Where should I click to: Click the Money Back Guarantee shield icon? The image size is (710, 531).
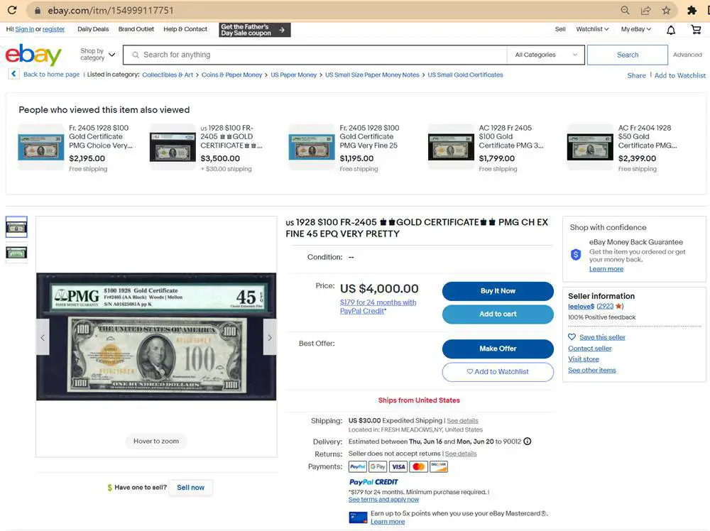[576, 254]
